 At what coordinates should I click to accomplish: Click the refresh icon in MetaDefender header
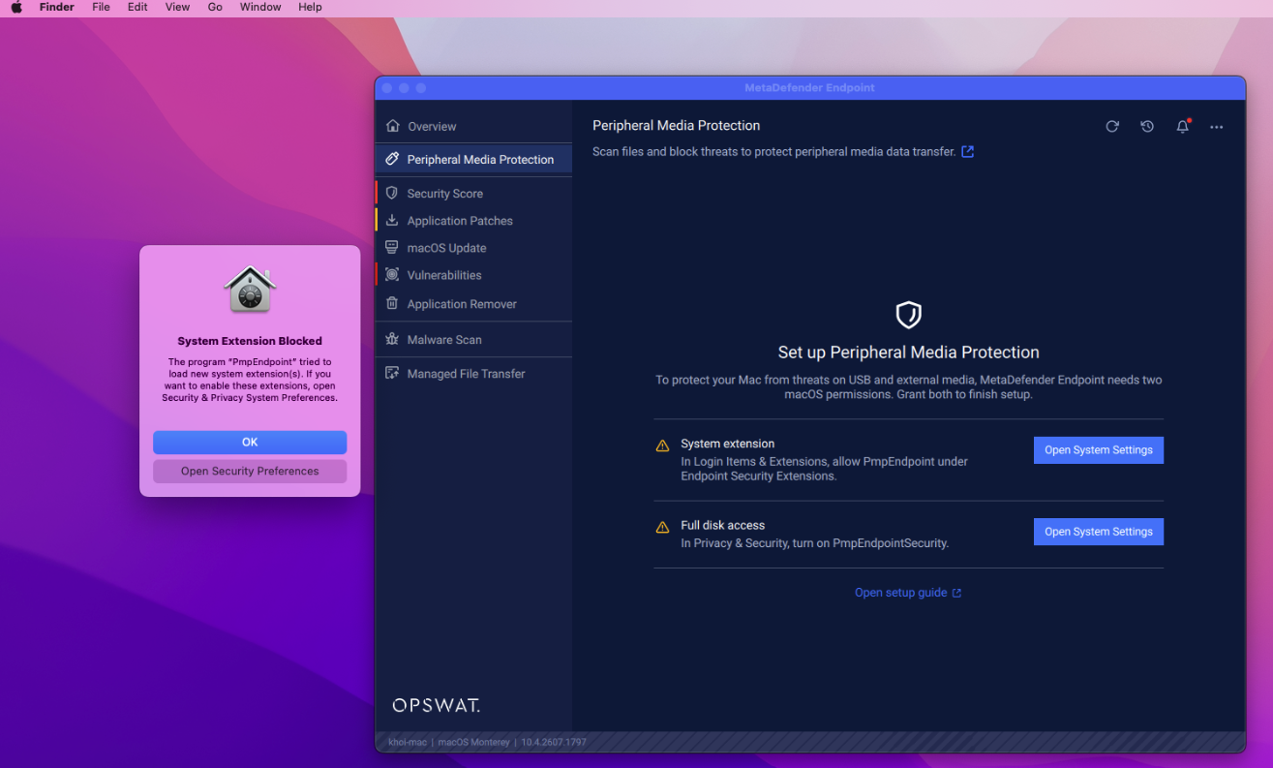[x=1112, y=127]
